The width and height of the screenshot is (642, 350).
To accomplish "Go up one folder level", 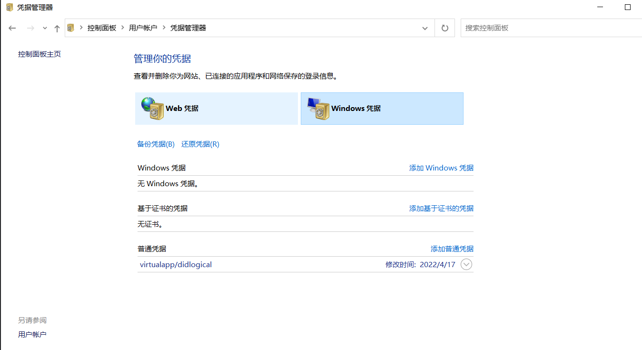I will coord(57,28).
